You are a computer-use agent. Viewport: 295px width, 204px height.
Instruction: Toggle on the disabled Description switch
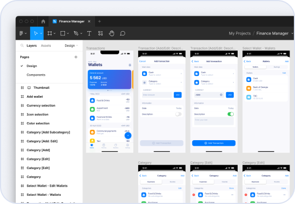point(178,114)
